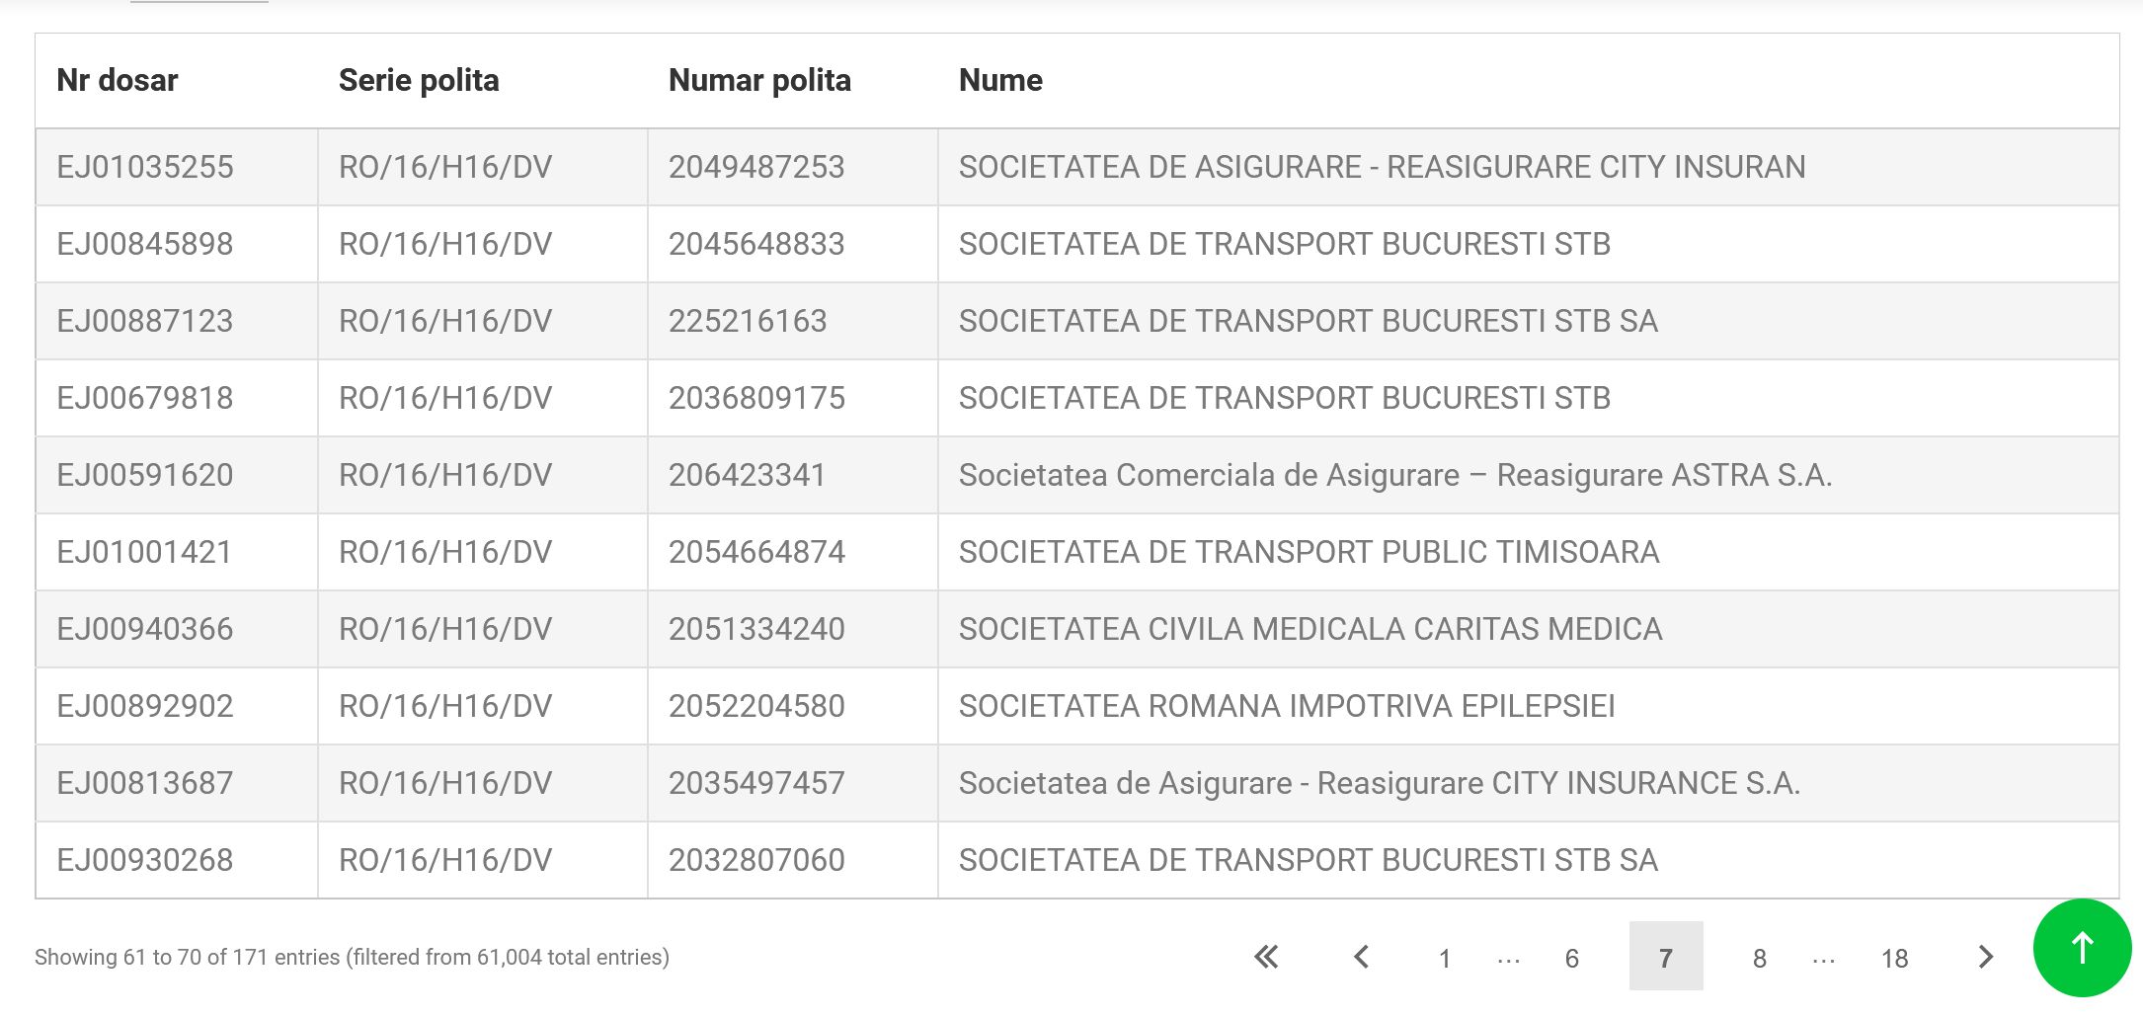2143x1017 pixels.
Task: Select current page 7 in pagination
Action: (x=1665, y=957)
